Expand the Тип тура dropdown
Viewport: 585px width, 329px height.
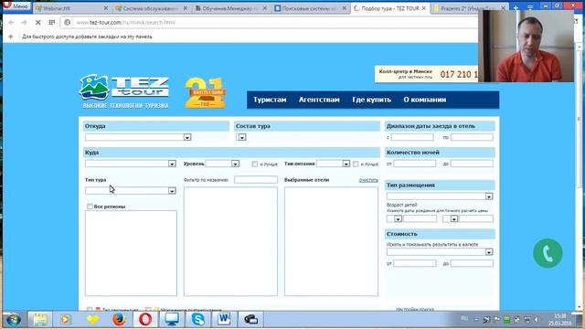tap(130, 191)
